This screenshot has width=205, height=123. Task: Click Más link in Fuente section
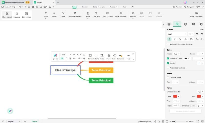(x=202, y=30)
